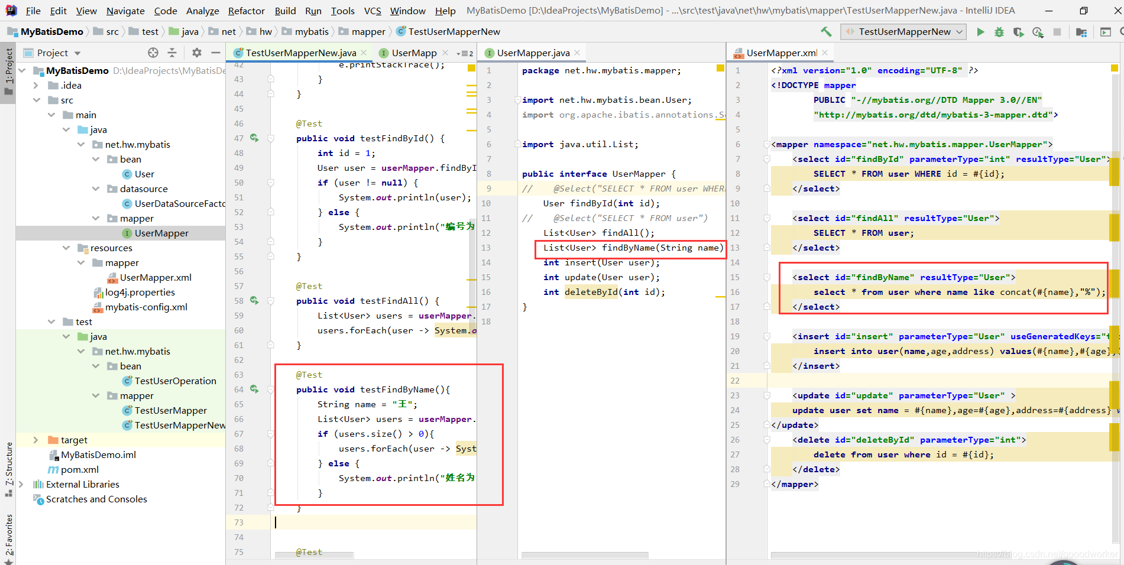The width and height of the screenshot is (1124, 565).
Task: Build the project with the hammer icon
Action: click(x=826, y=32)
